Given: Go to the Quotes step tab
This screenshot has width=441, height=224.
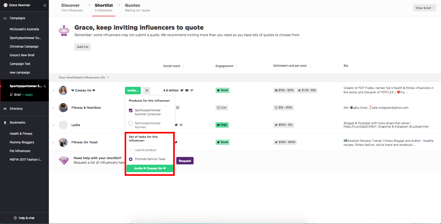Looking at the screenshot, I should click(137, 8).
